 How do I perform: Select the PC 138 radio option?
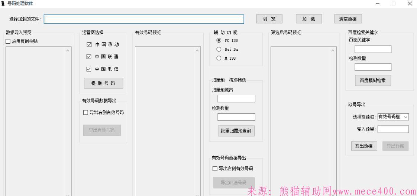219,40
